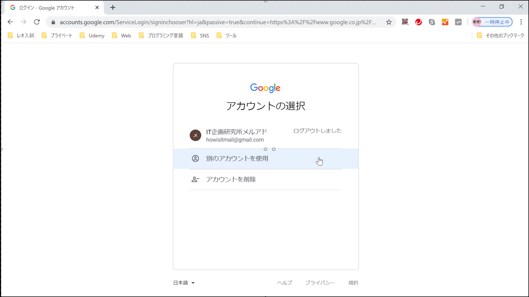Image resolution: width=529 pixels, height=297 pixels.
Task: Minimize the Chrome window
Action: [483, 6]
